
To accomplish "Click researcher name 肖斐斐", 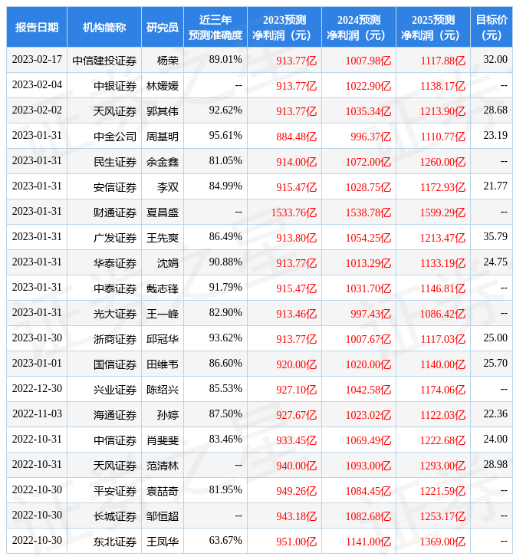I will pyautogui.click(x=163, y=441).
